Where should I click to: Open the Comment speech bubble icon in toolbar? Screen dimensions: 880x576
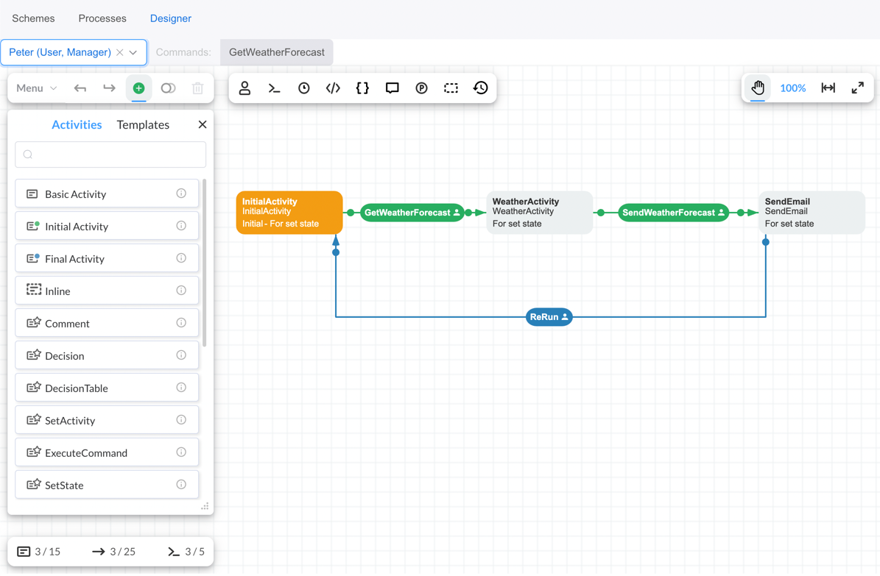(392, 88)
